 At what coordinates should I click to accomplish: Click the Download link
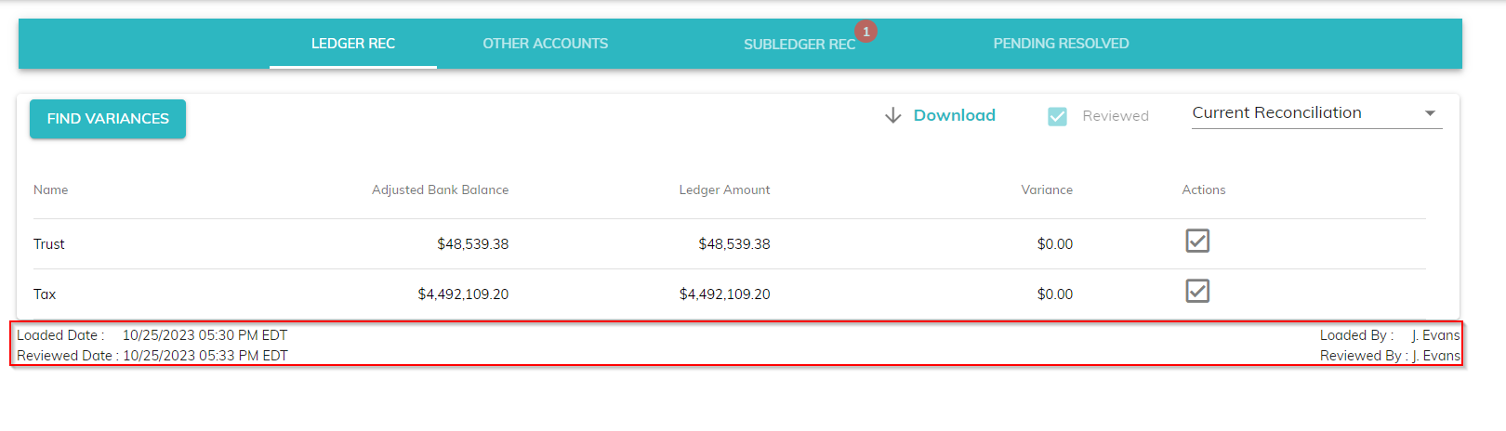pyautogui.click(x=954, y=115)
